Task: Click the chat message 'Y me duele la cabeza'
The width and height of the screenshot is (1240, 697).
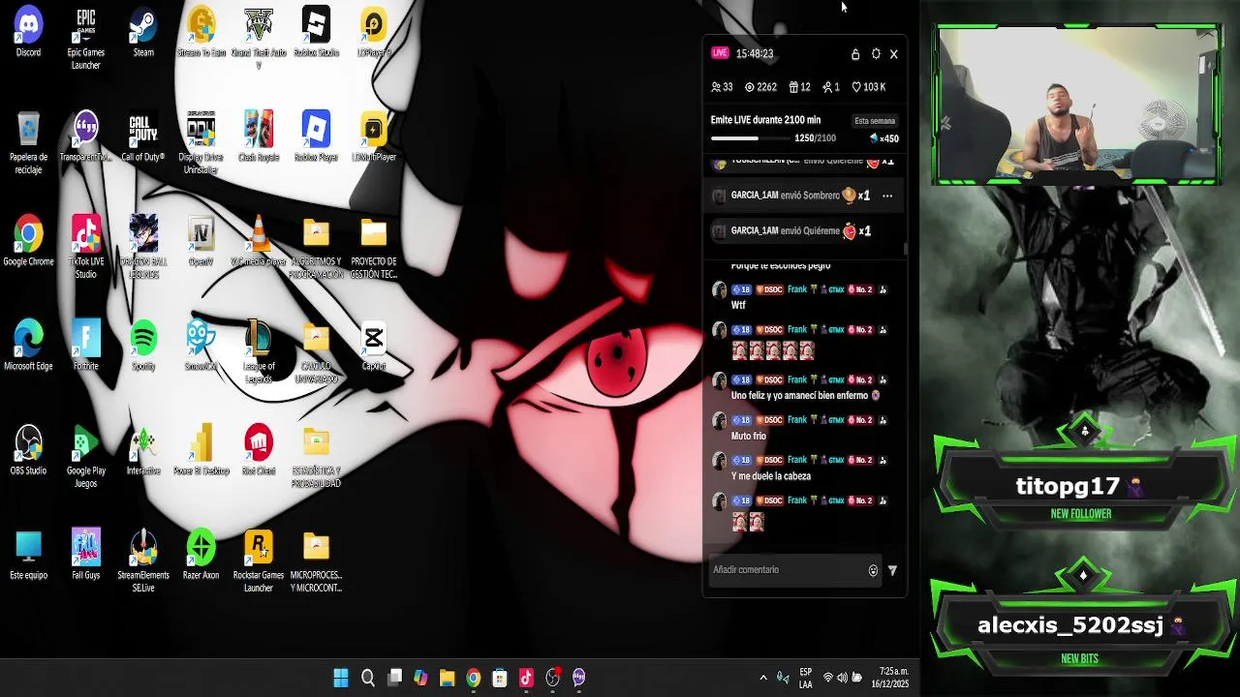Action: coord(771,476)
